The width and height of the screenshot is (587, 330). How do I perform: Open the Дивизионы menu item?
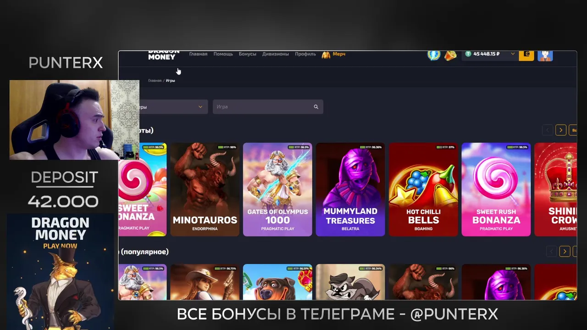tap(276, 54)
